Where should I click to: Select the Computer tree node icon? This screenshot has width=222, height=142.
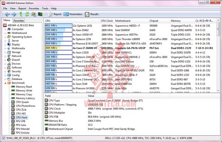coord(9,29)
